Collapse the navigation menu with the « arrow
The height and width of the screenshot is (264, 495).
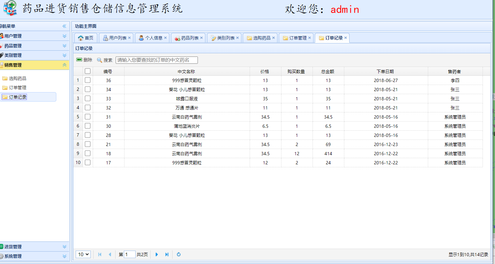coord(65,26)
